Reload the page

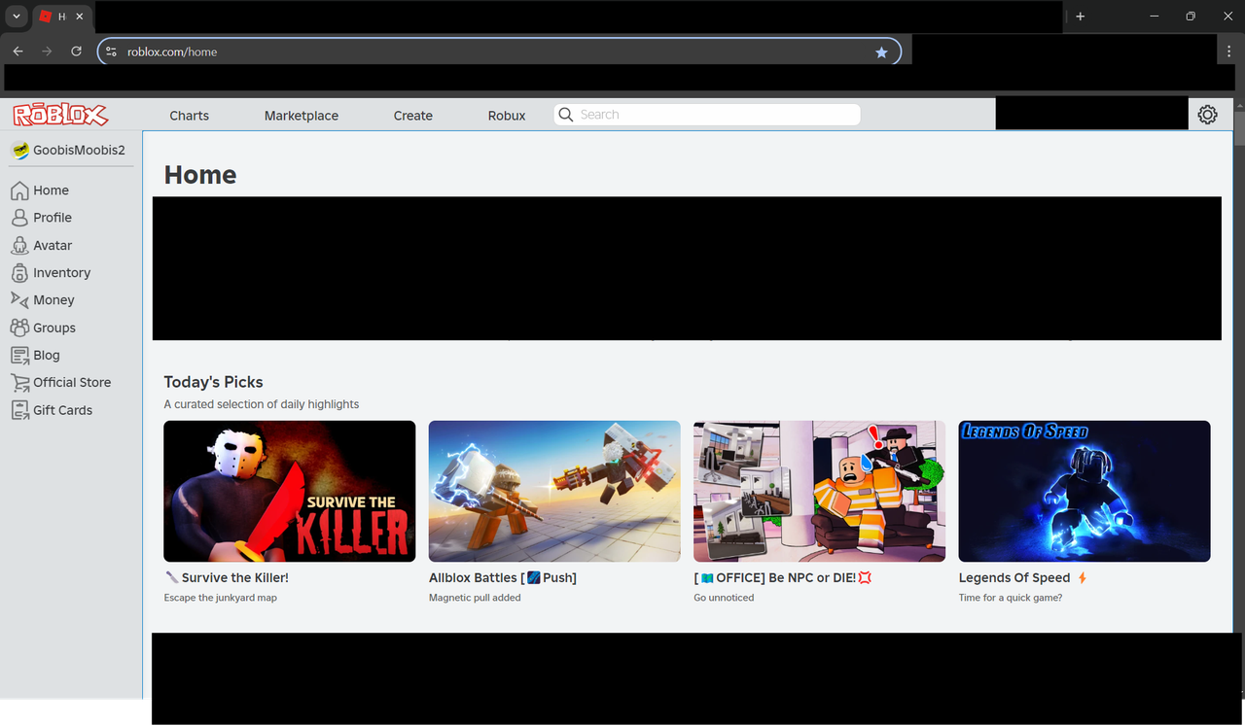click(76, 52)
